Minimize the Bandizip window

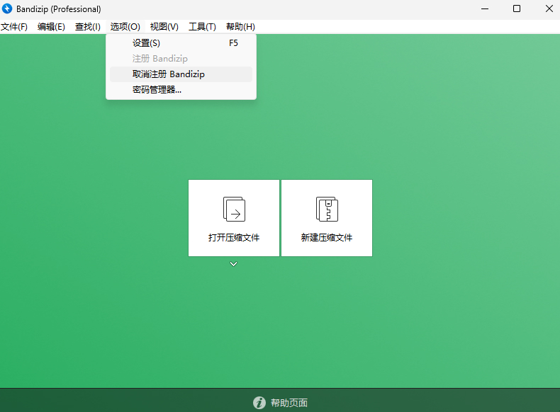point(485,9)
